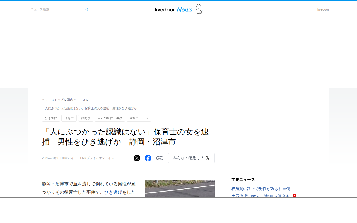Share article on X icon
357x223 pixels.
click(x=137, y=158)
